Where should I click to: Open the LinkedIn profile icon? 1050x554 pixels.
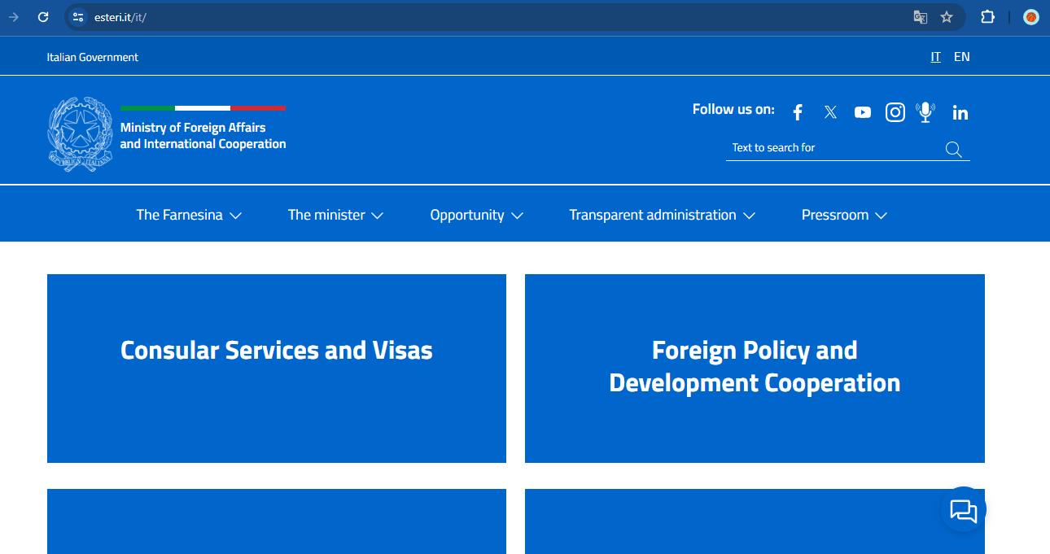(x=960, y=112)
